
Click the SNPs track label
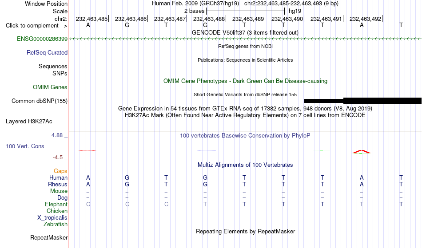point(60,73)
